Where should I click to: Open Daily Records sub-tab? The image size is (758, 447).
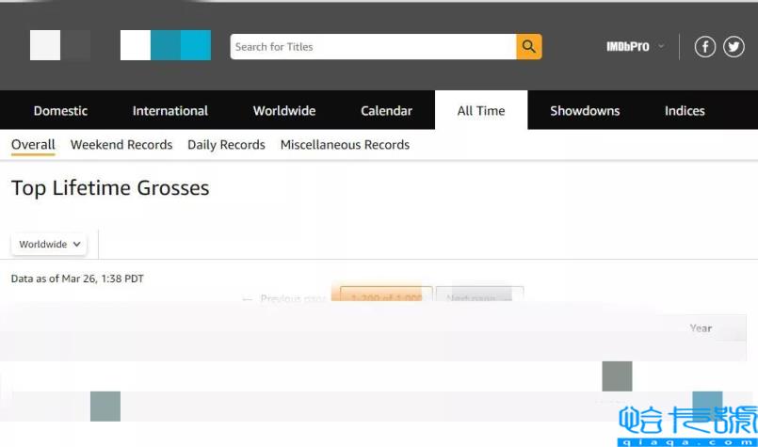226,145
